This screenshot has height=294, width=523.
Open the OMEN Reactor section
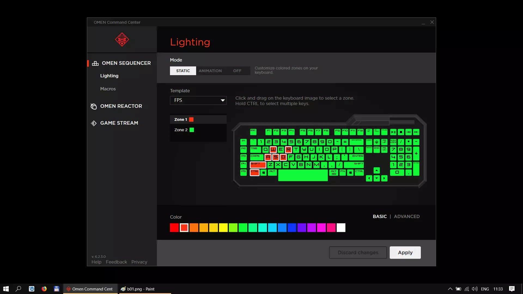[x=121, y=106]
